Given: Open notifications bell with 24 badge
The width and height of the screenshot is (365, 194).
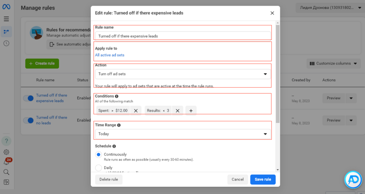Looking at the screenshot, I should 7,162.
